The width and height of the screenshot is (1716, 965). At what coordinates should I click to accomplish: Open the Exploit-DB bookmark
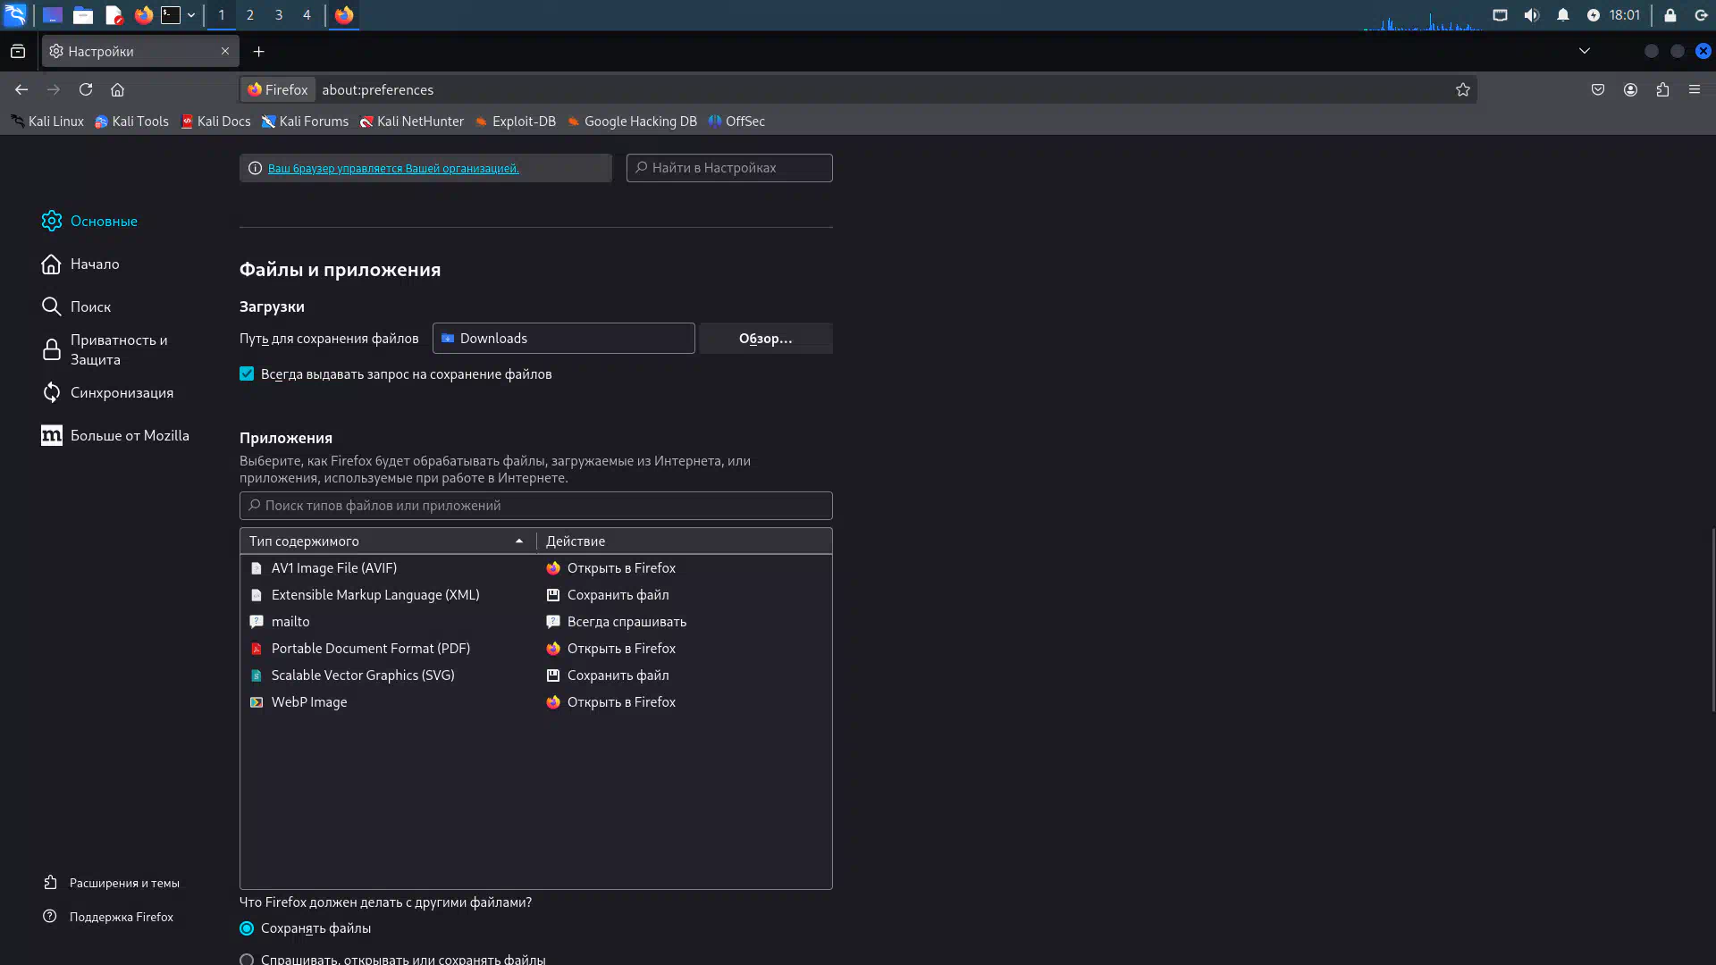(x=515, y=122)
